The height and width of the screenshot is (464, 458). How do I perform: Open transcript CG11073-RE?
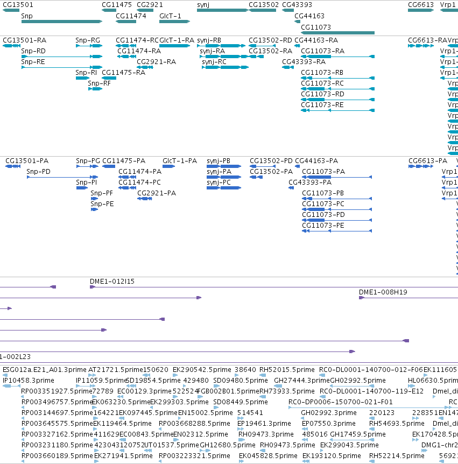[337, 110]
